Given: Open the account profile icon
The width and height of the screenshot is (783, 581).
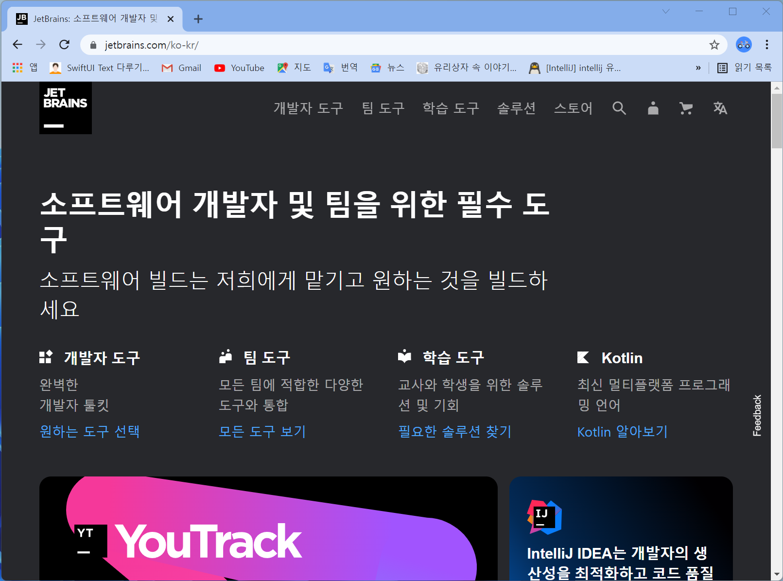Looking at the screenshot, I should tap(653, 108).
